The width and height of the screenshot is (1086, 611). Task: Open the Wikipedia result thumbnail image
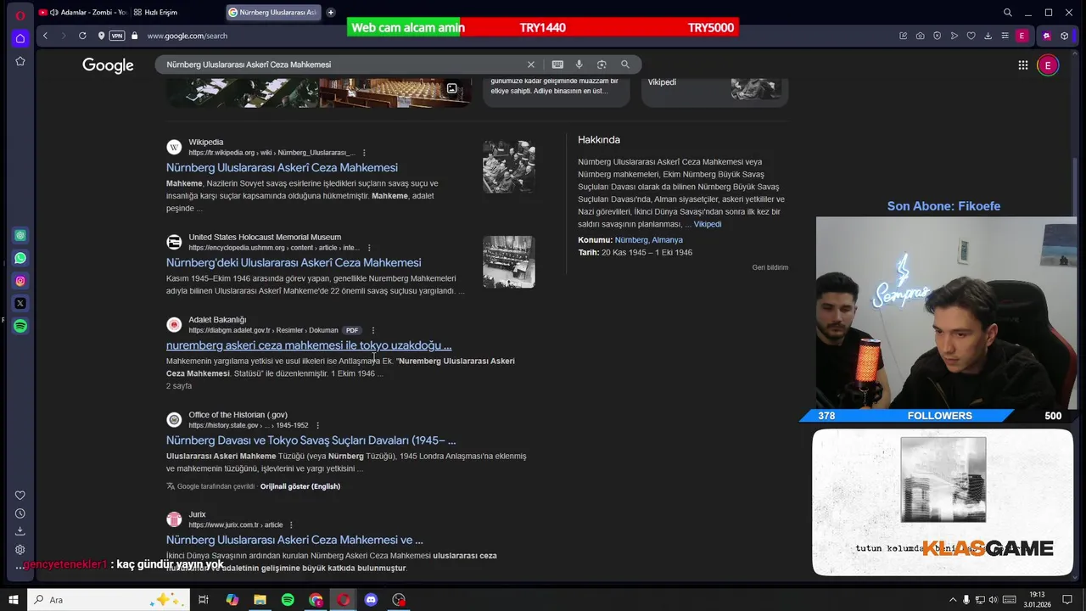click(509, 166)
